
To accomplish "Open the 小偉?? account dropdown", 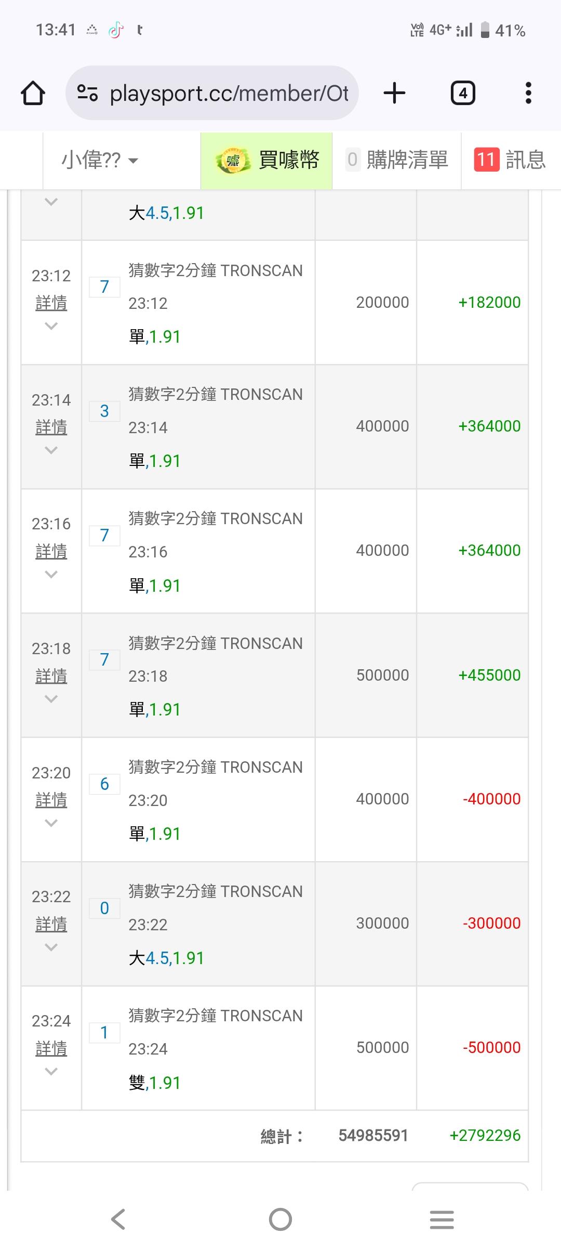I will point(99,160).
